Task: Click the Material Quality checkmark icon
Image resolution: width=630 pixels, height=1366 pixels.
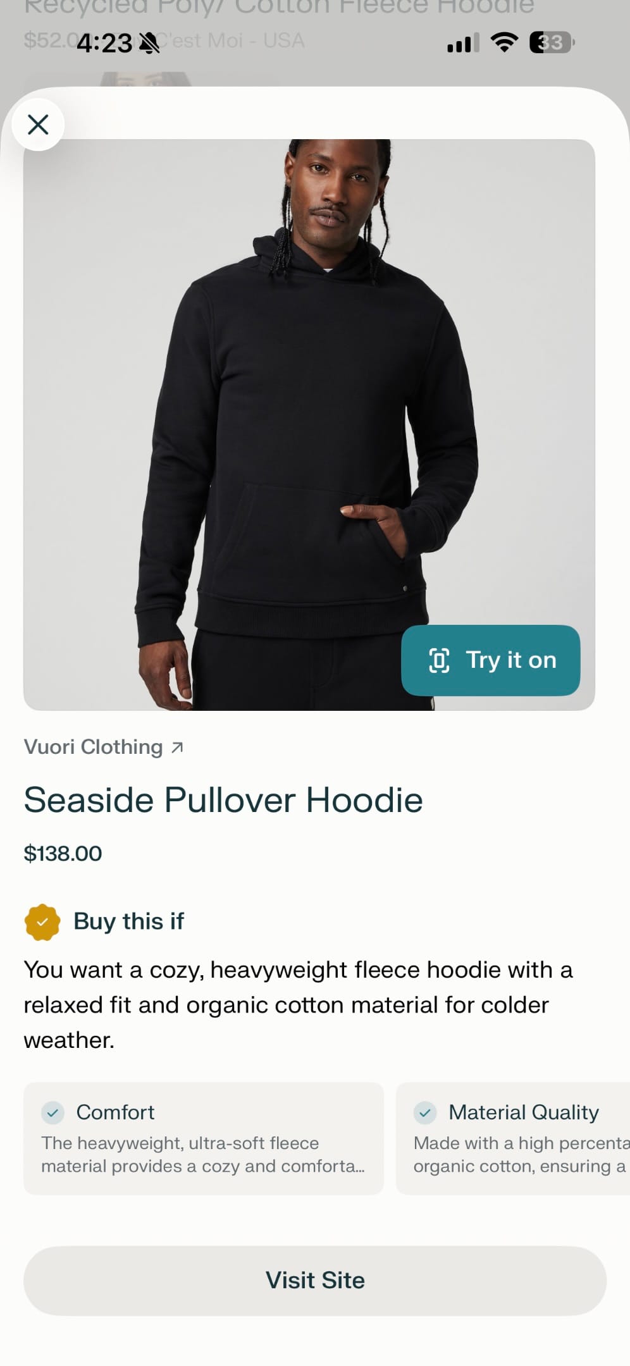Action: coord(425,1112)
